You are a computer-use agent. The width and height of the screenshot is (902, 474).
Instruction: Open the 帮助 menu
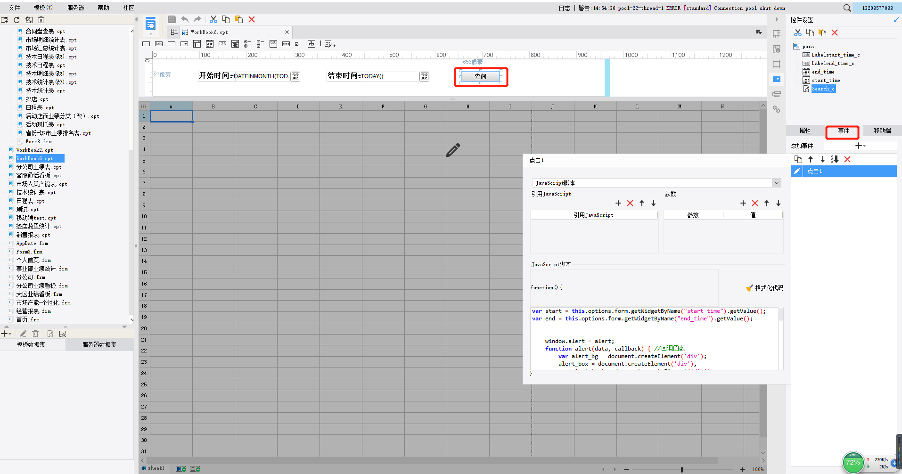tap(103, 8)
